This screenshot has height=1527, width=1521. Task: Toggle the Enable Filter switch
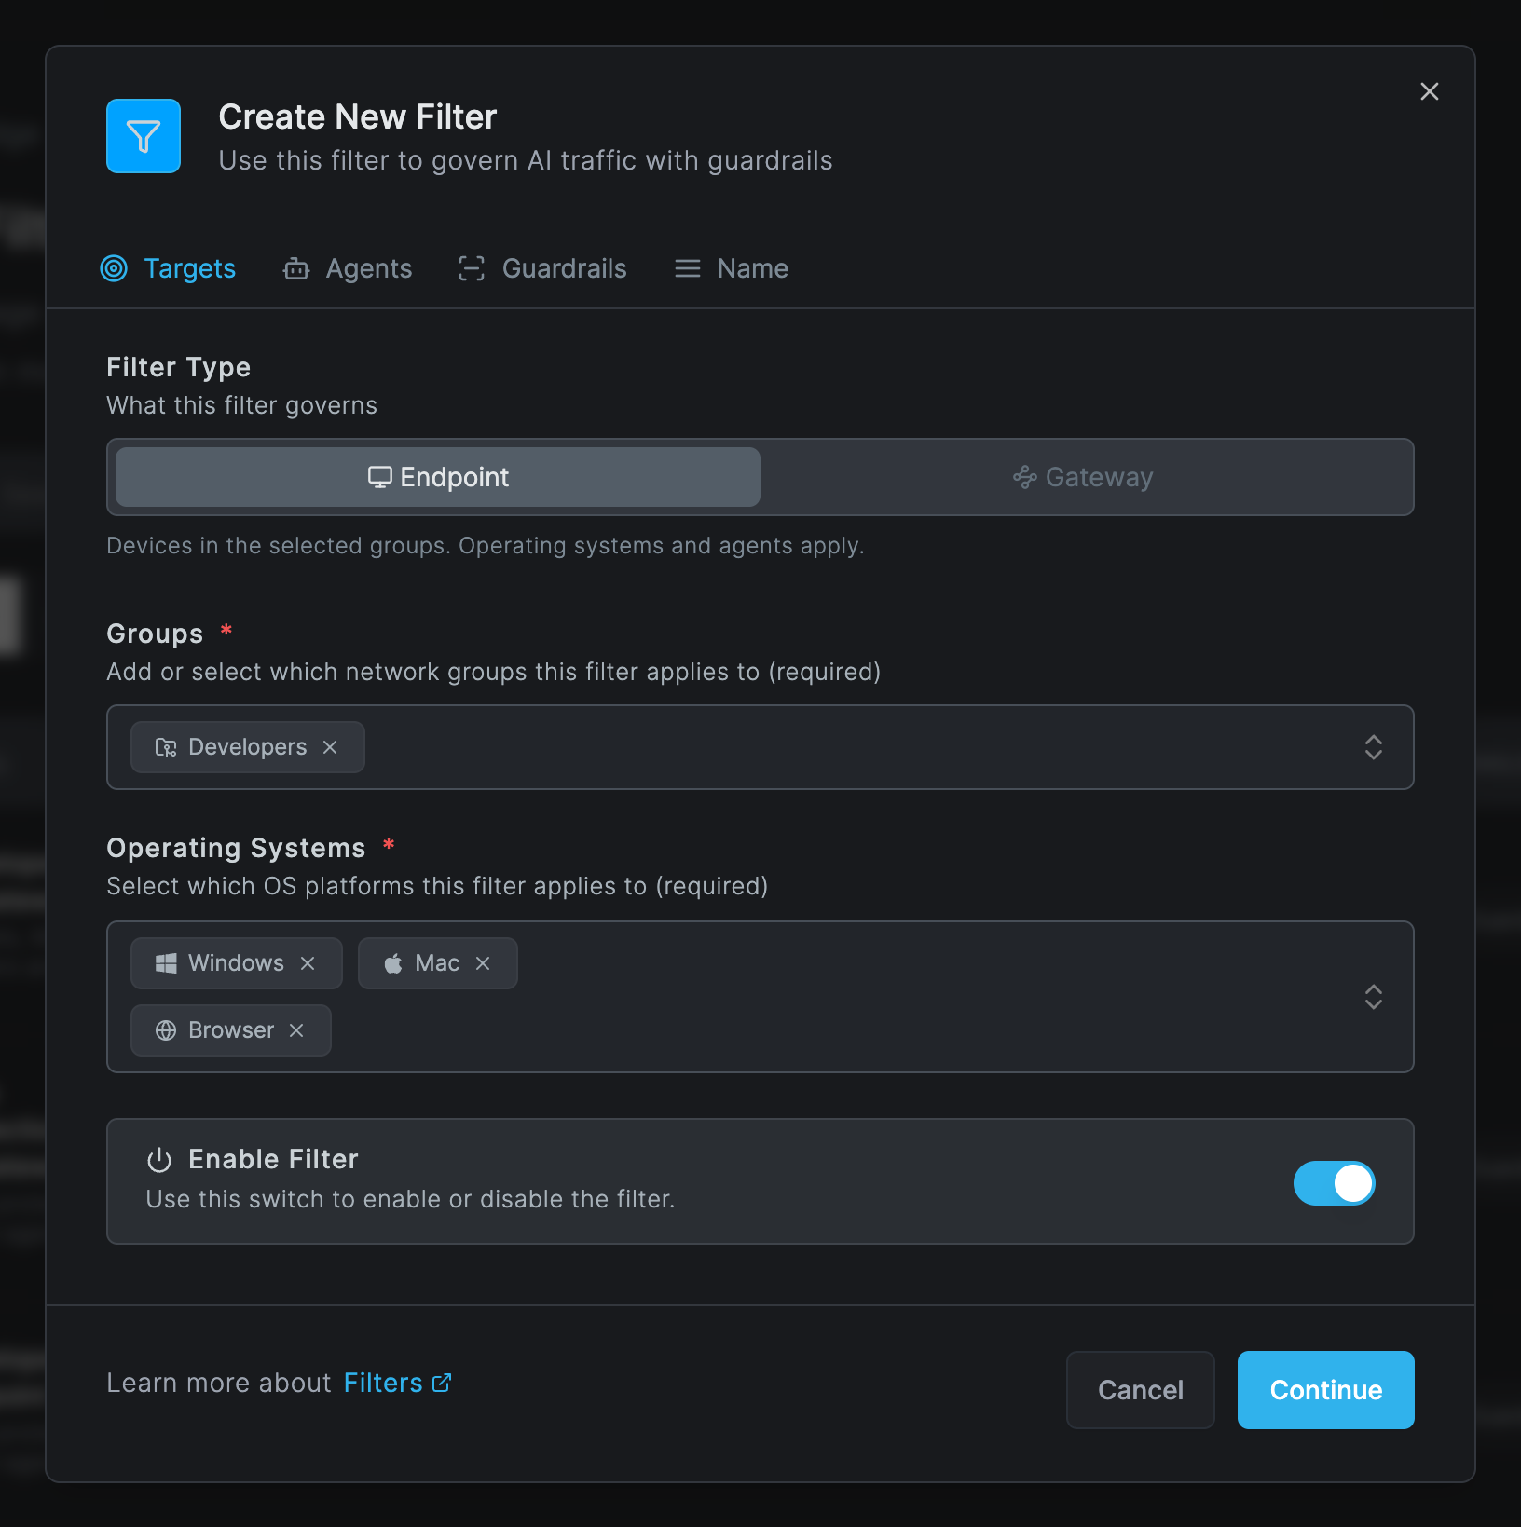coord(1334,1183)
